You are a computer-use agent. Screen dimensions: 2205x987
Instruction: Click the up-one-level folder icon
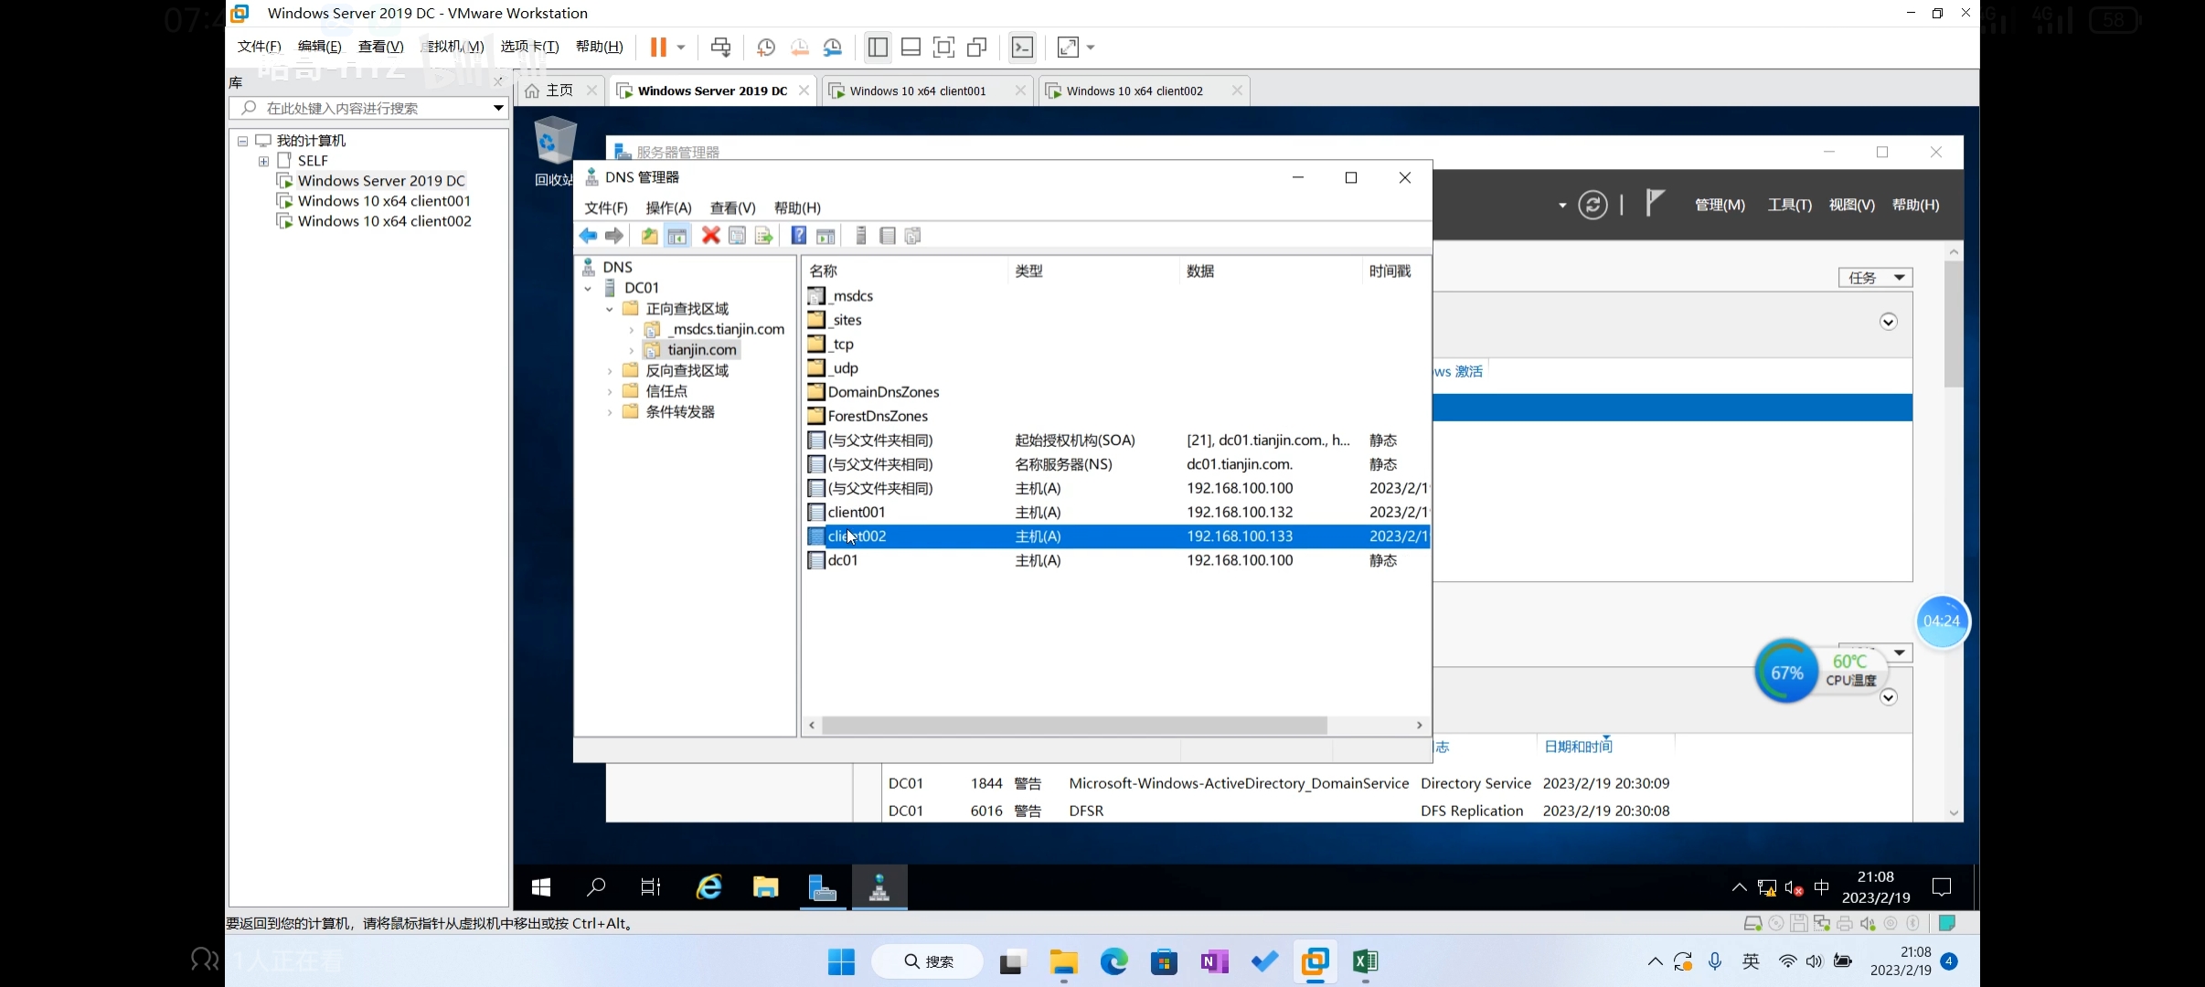click(649, 236)
